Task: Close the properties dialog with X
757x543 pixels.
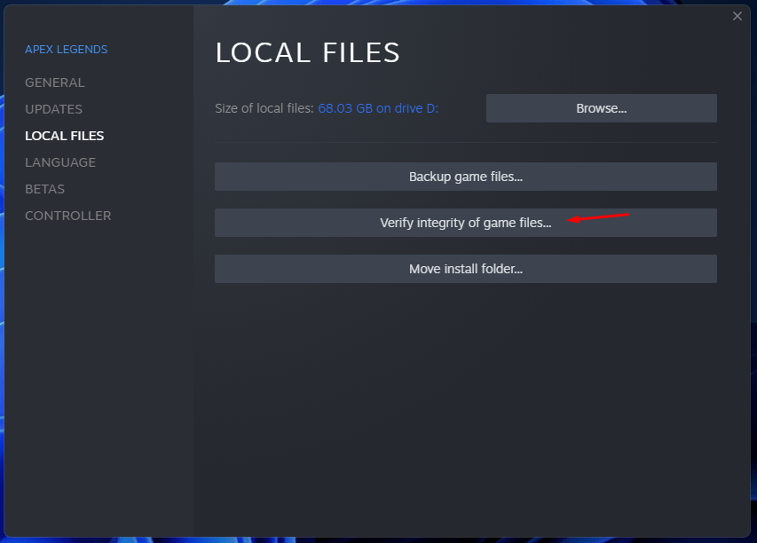Action: [x=737, y=16]
